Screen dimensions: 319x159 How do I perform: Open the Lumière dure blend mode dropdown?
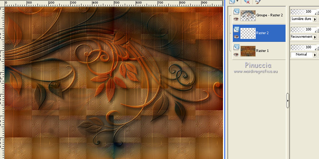315,19
